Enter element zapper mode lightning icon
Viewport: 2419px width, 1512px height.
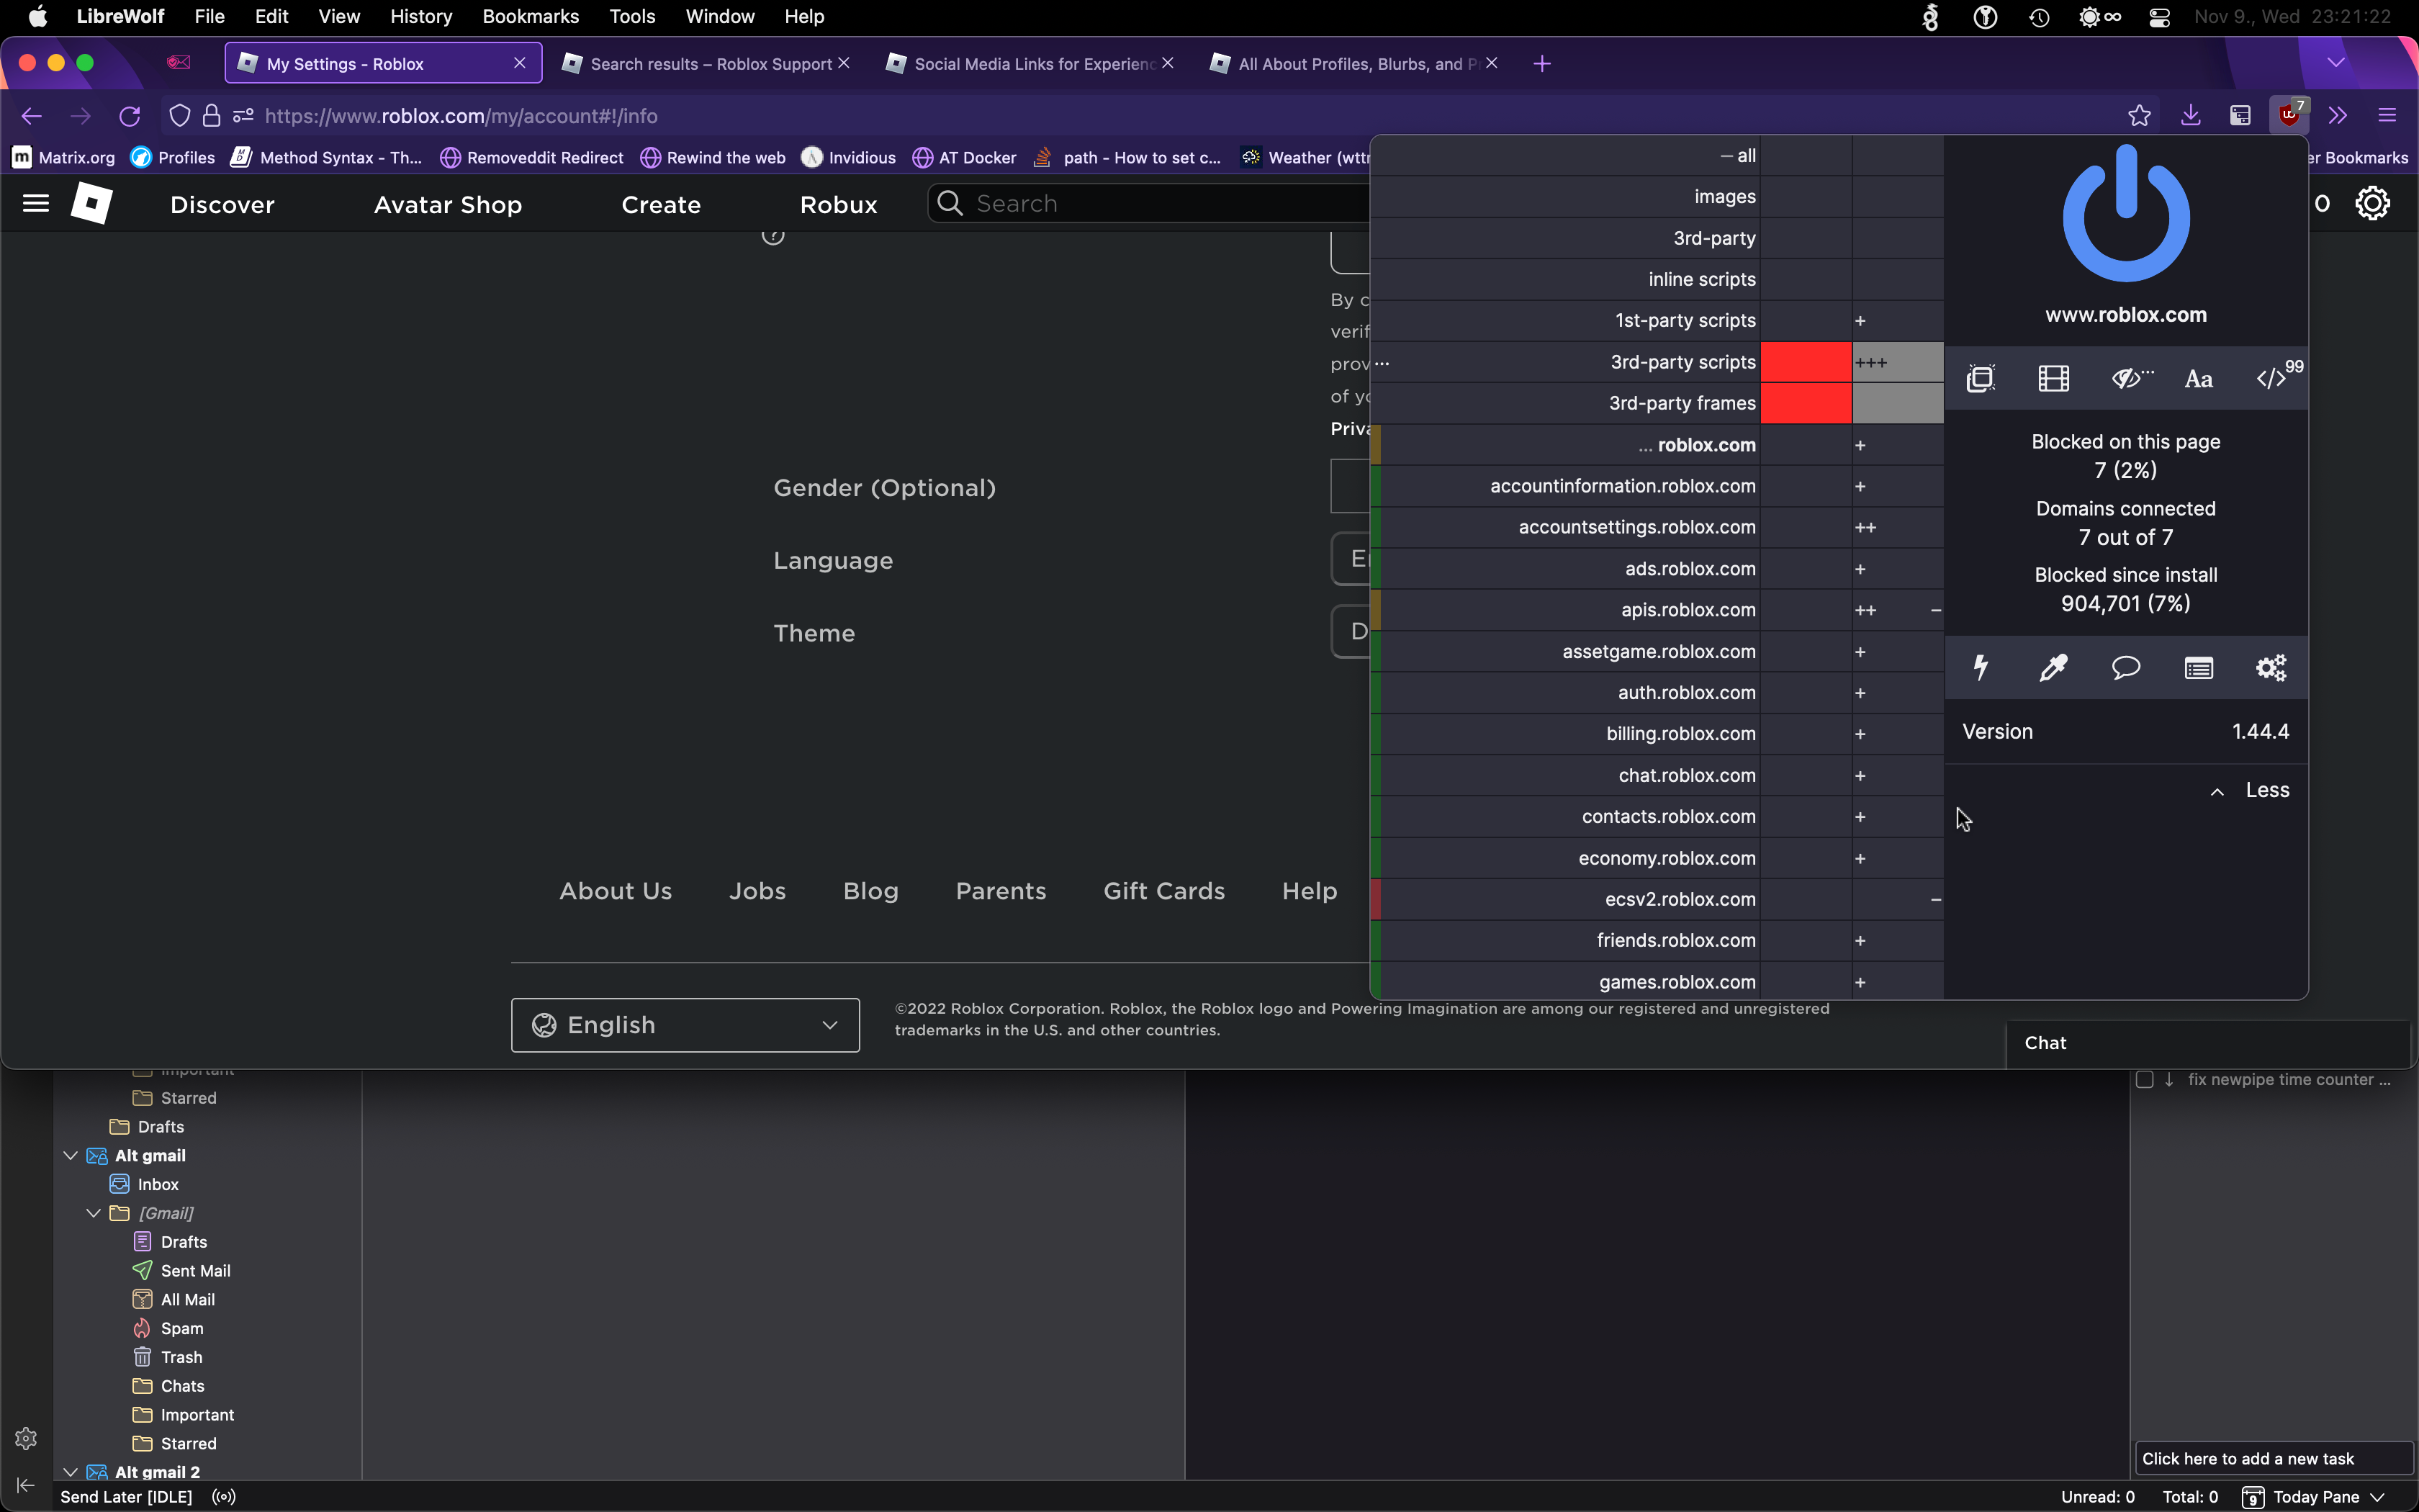coord(1980,667)
